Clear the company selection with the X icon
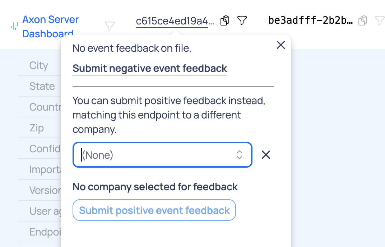385x247 pixels. (266, 155)
